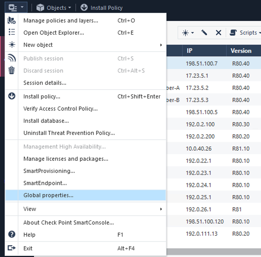
Task: Click the Delete X icon in toolbar
Action: tap(218, 33)
